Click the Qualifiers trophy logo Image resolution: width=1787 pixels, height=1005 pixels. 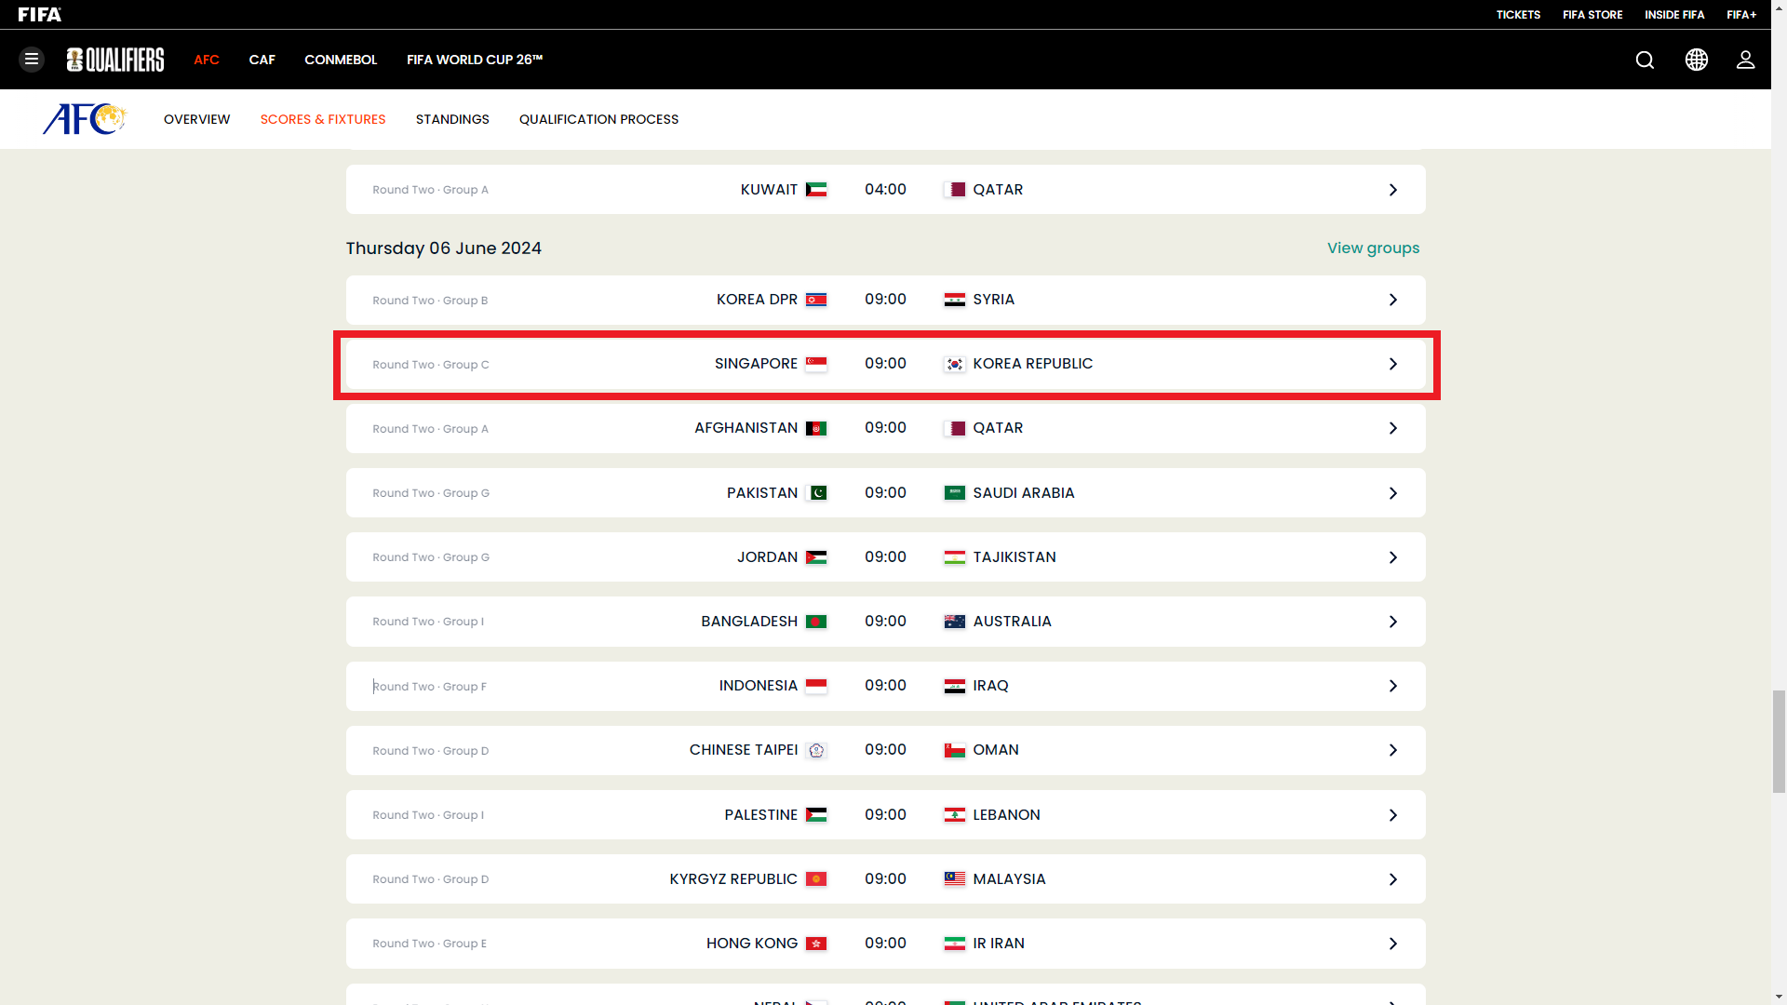pyautogui.click(x=115, y=60)
